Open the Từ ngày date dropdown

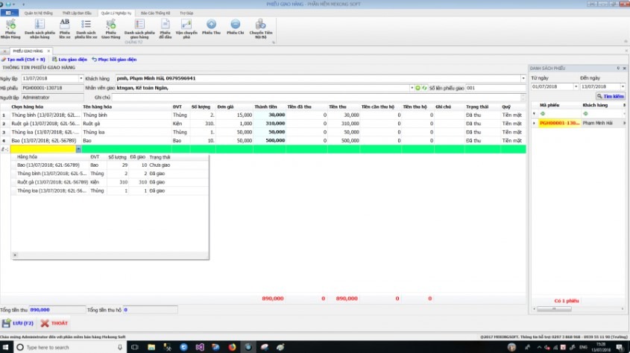(x=574, y=86)
